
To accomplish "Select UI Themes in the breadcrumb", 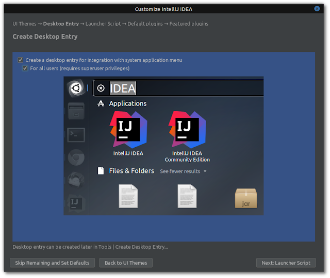I will (24, 24).
